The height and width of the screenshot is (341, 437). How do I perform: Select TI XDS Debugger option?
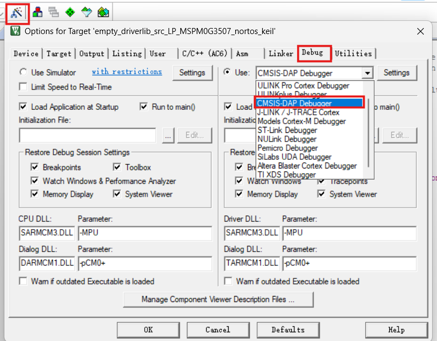(309, 175)
